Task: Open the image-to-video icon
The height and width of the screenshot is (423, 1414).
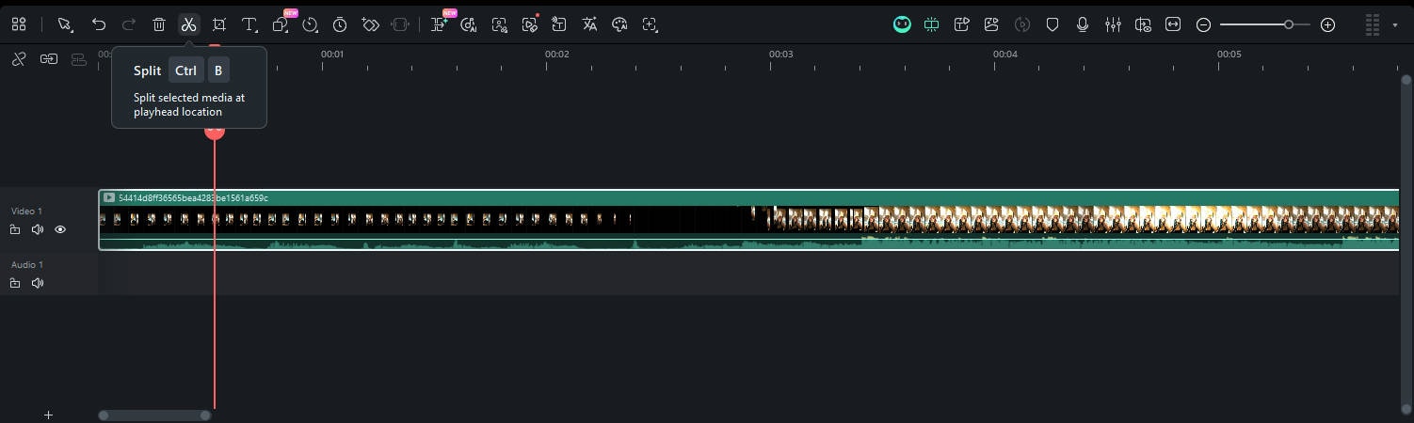Action: pyautogui.click(x=992, y=25)
